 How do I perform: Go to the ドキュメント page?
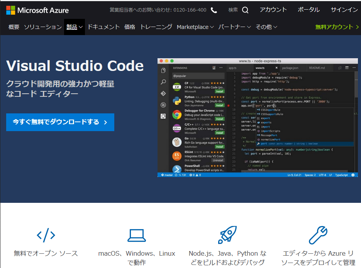pos(103,27)
